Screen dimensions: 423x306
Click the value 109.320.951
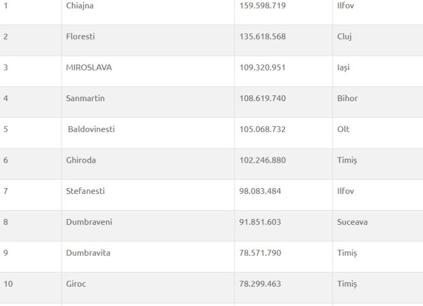point(263,67)
